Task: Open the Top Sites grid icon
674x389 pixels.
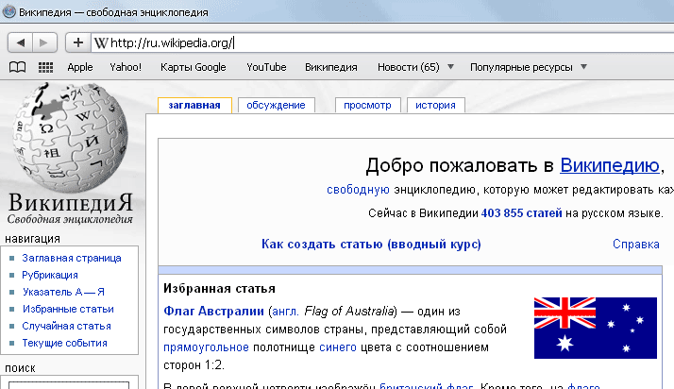Action: (x=45, y=67)
